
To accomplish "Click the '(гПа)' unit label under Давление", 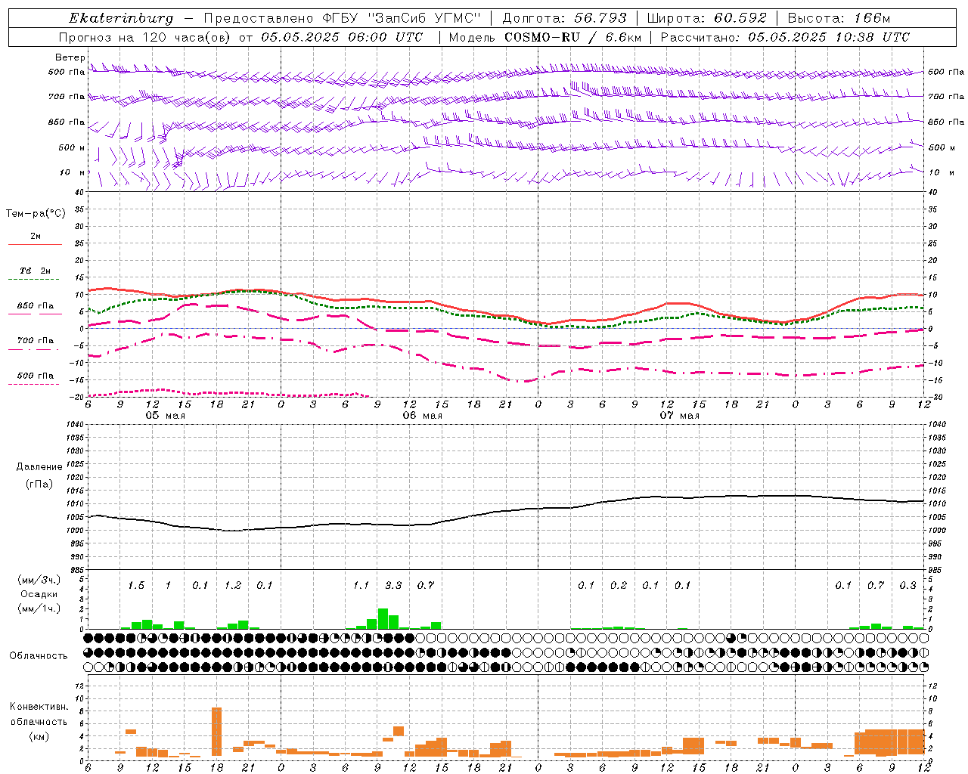I will point(39,484).
